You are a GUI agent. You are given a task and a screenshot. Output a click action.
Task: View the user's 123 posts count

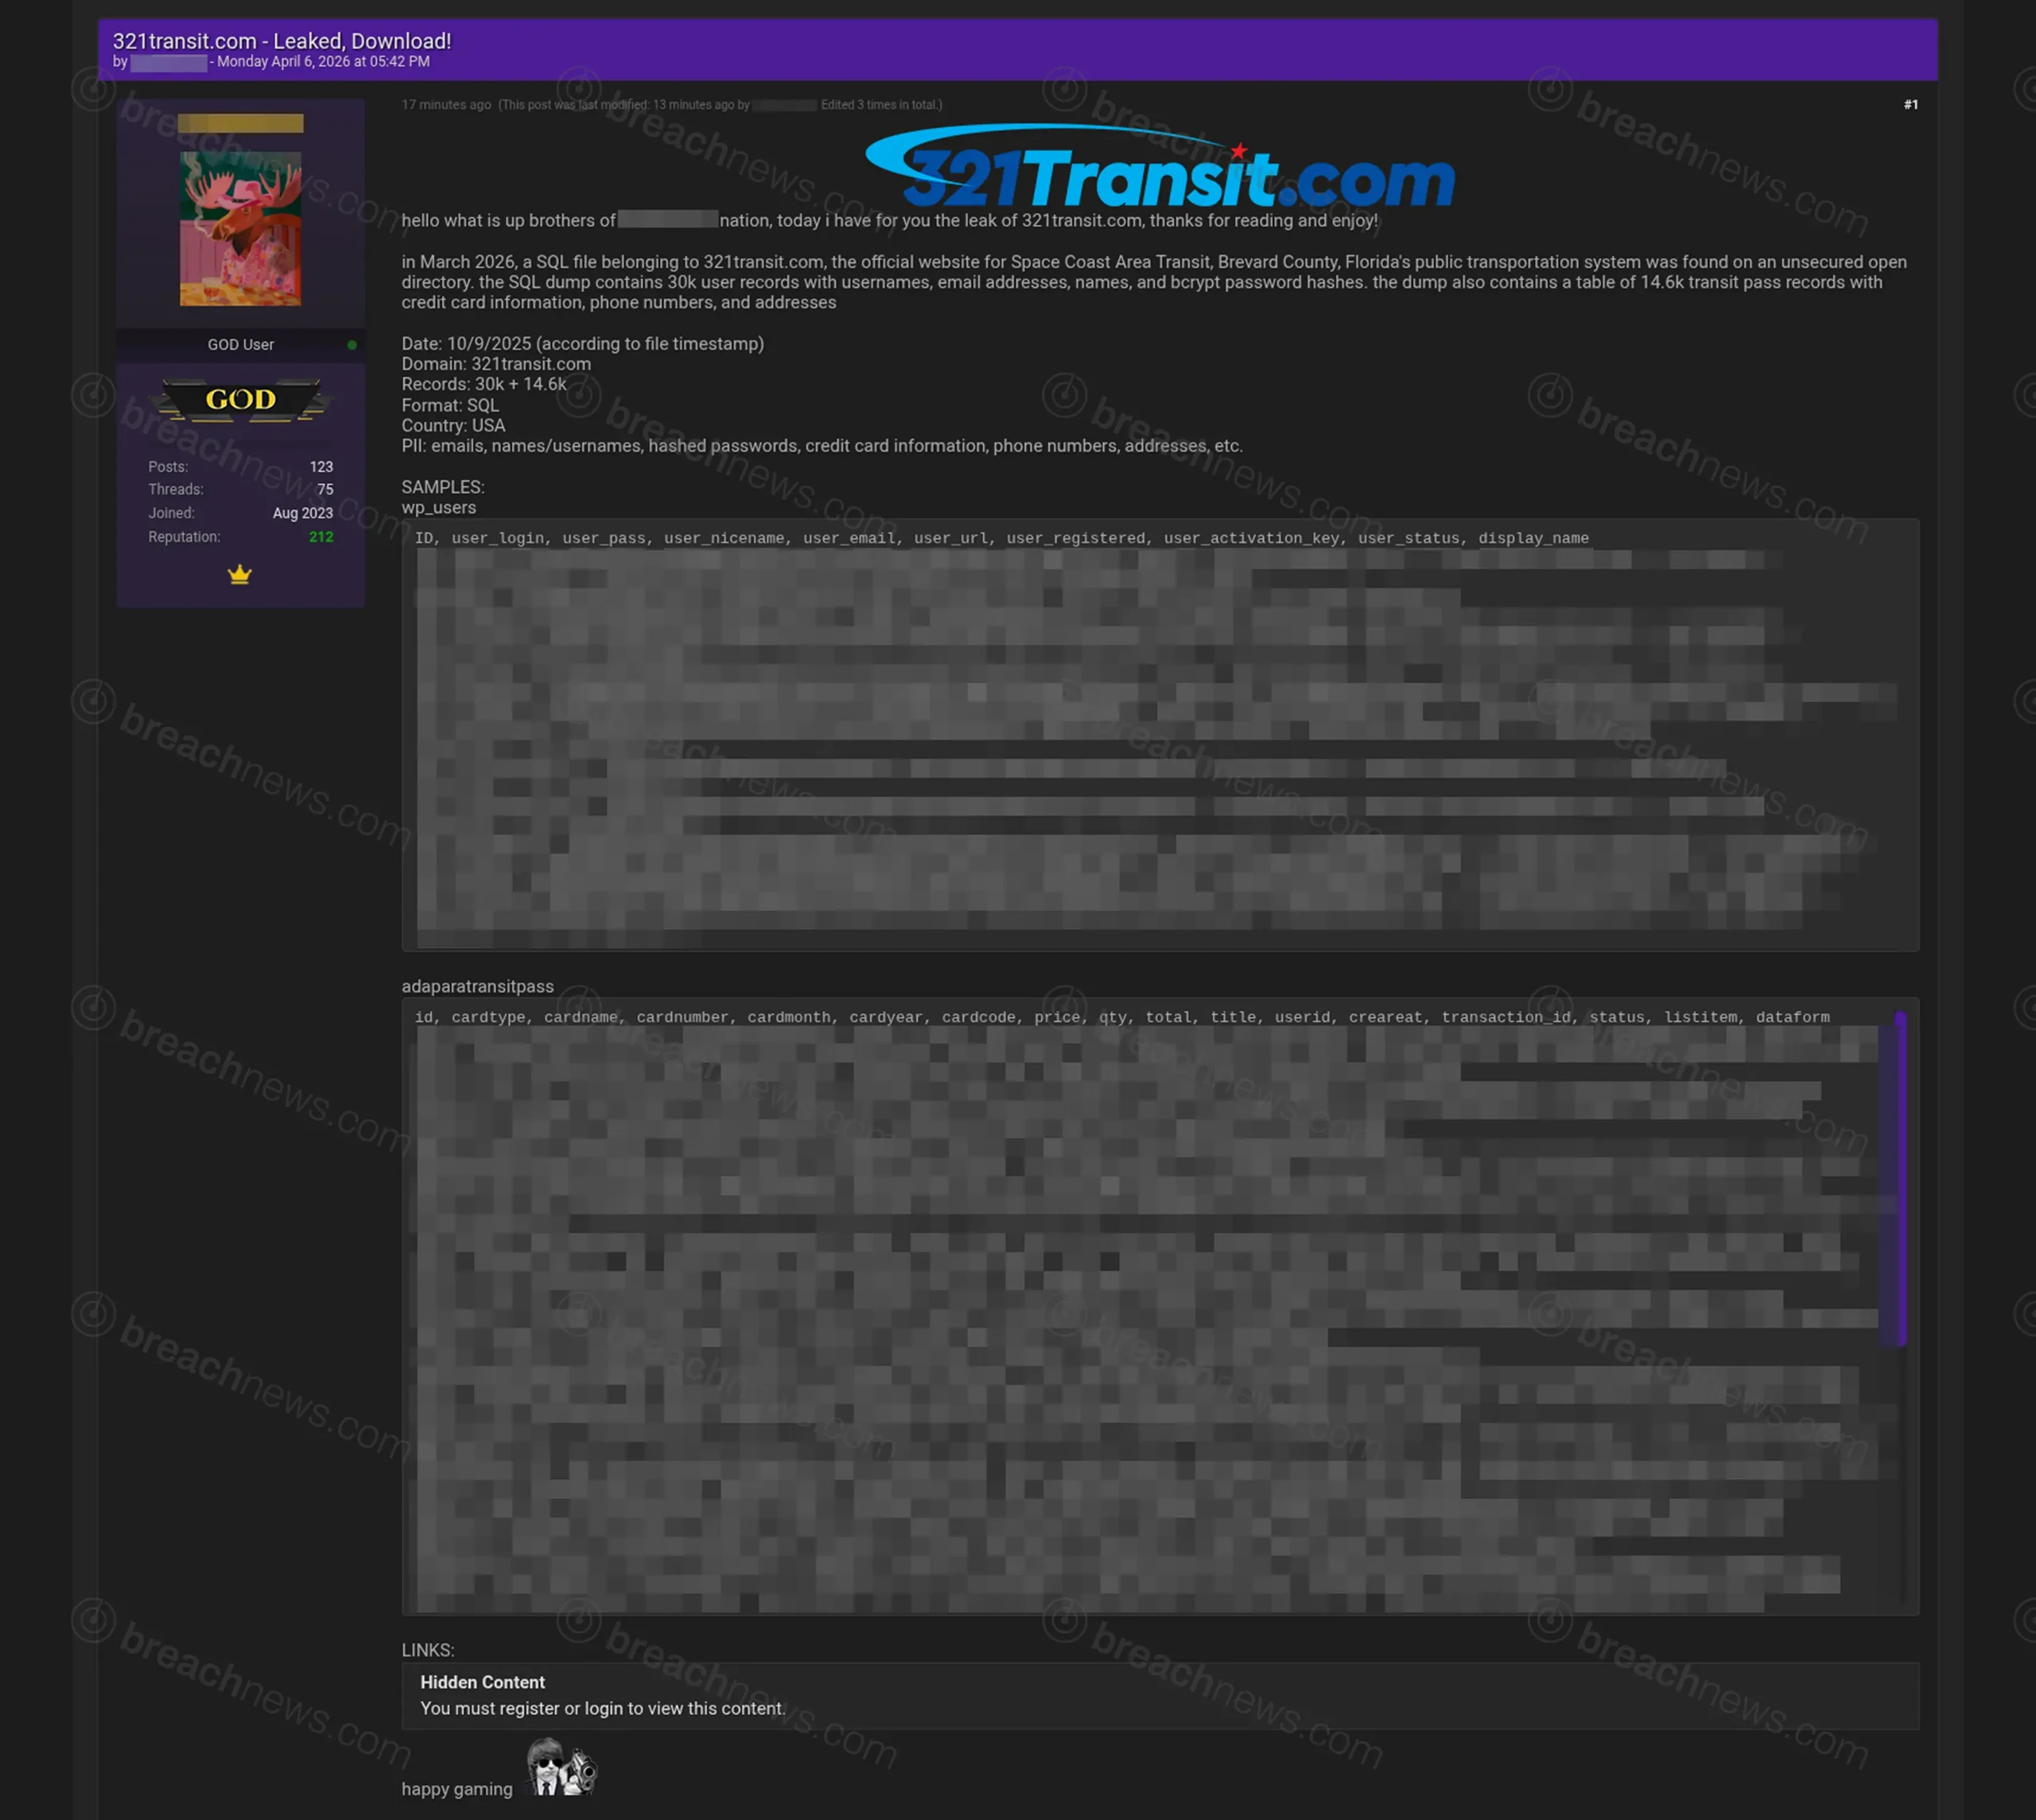(321, 467)
